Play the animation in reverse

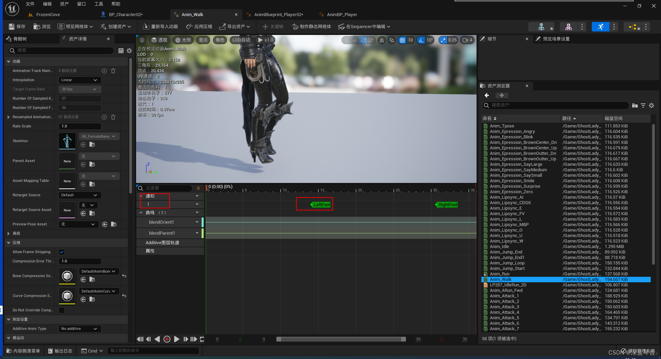pyautogui.click(x=157, y=339)
